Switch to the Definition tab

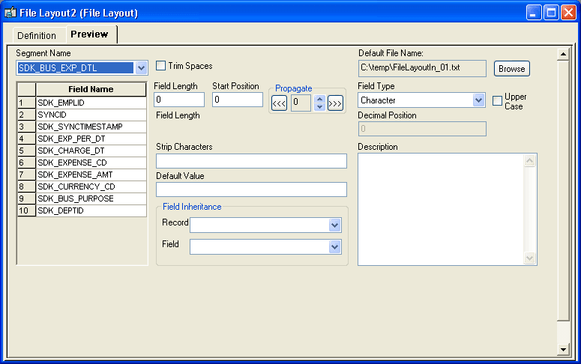37,35
